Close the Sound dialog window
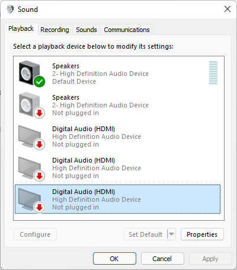 click(228, 9)
